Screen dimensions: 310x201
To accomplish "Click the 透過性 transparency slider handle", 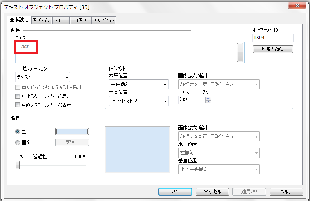I will [18, 165].
